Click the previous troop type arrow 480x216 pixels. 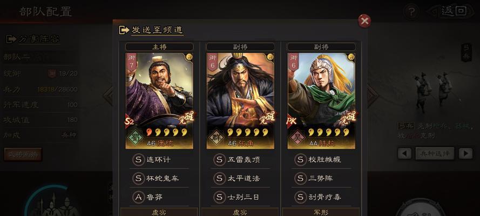404,153
